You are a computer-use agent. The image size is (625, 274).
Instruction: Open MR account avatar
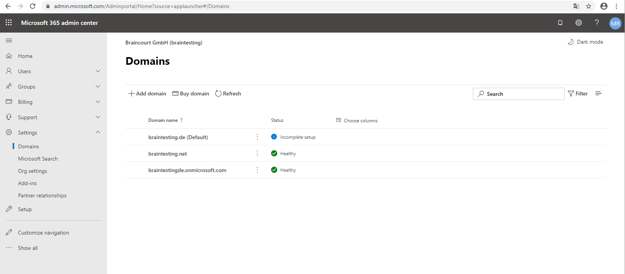click(615, 23)
